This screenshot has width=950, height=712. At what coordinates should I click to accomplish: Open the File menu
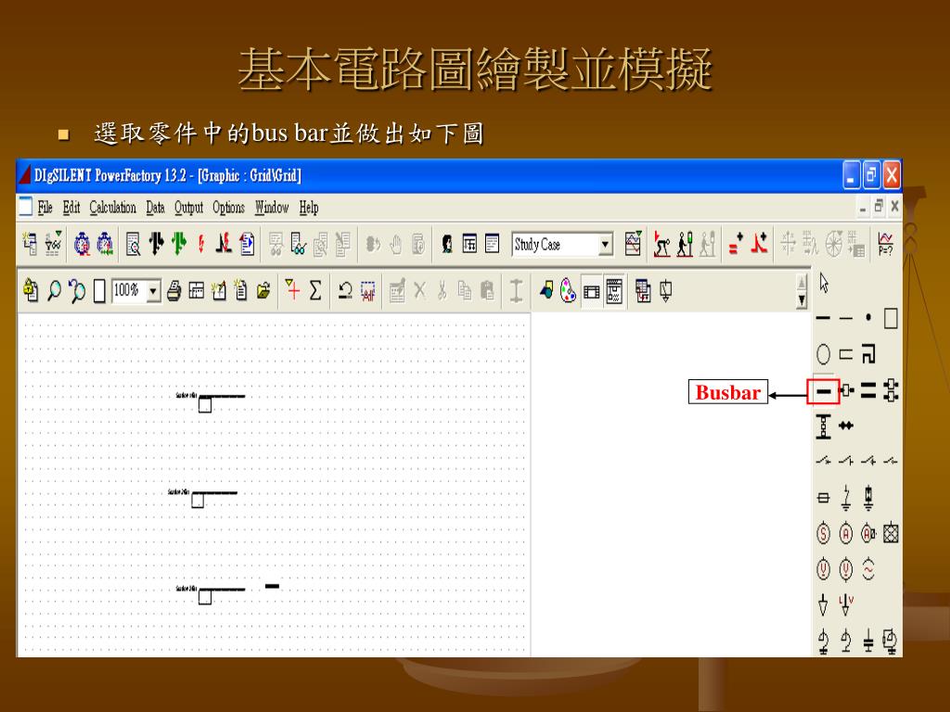(x=45, y=208)
